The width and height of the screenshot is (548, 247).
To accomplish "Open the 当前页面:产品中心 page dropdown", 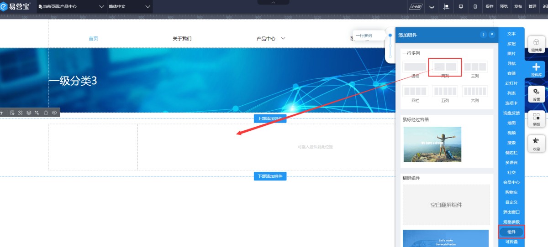I will click(x=72, y=6).
